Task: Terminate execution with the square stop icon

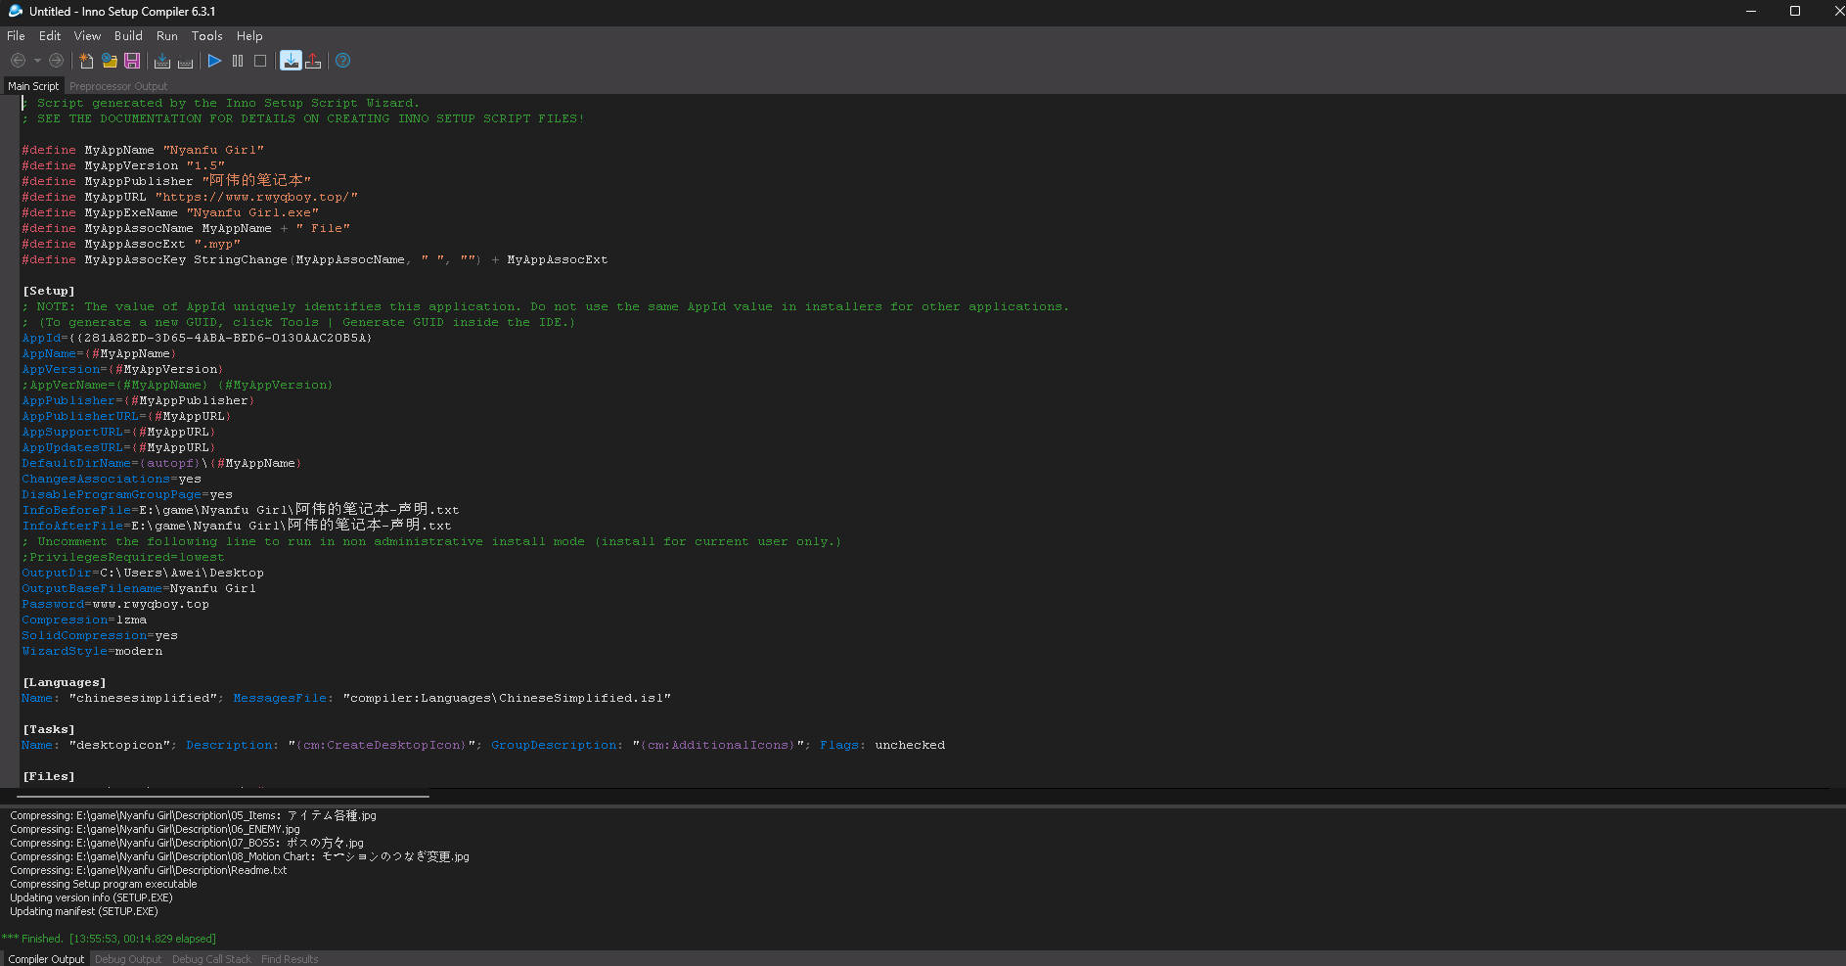Action: (260, 61)
